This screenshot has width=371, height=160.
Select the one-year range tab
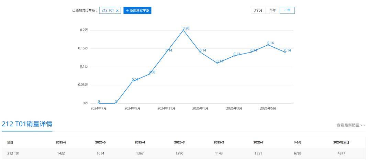pos(287,11)
